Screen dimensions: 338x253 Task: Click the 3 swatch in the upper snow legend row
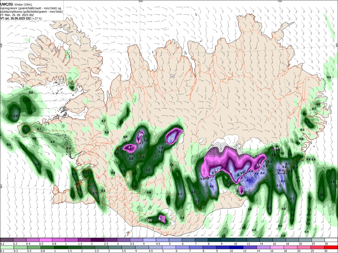123,240
